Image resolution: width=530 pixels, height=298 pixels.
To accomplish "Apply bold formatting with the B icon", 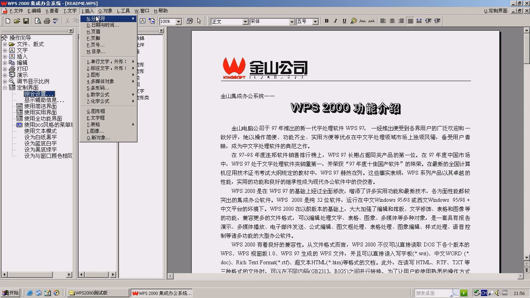I will 326,21.
